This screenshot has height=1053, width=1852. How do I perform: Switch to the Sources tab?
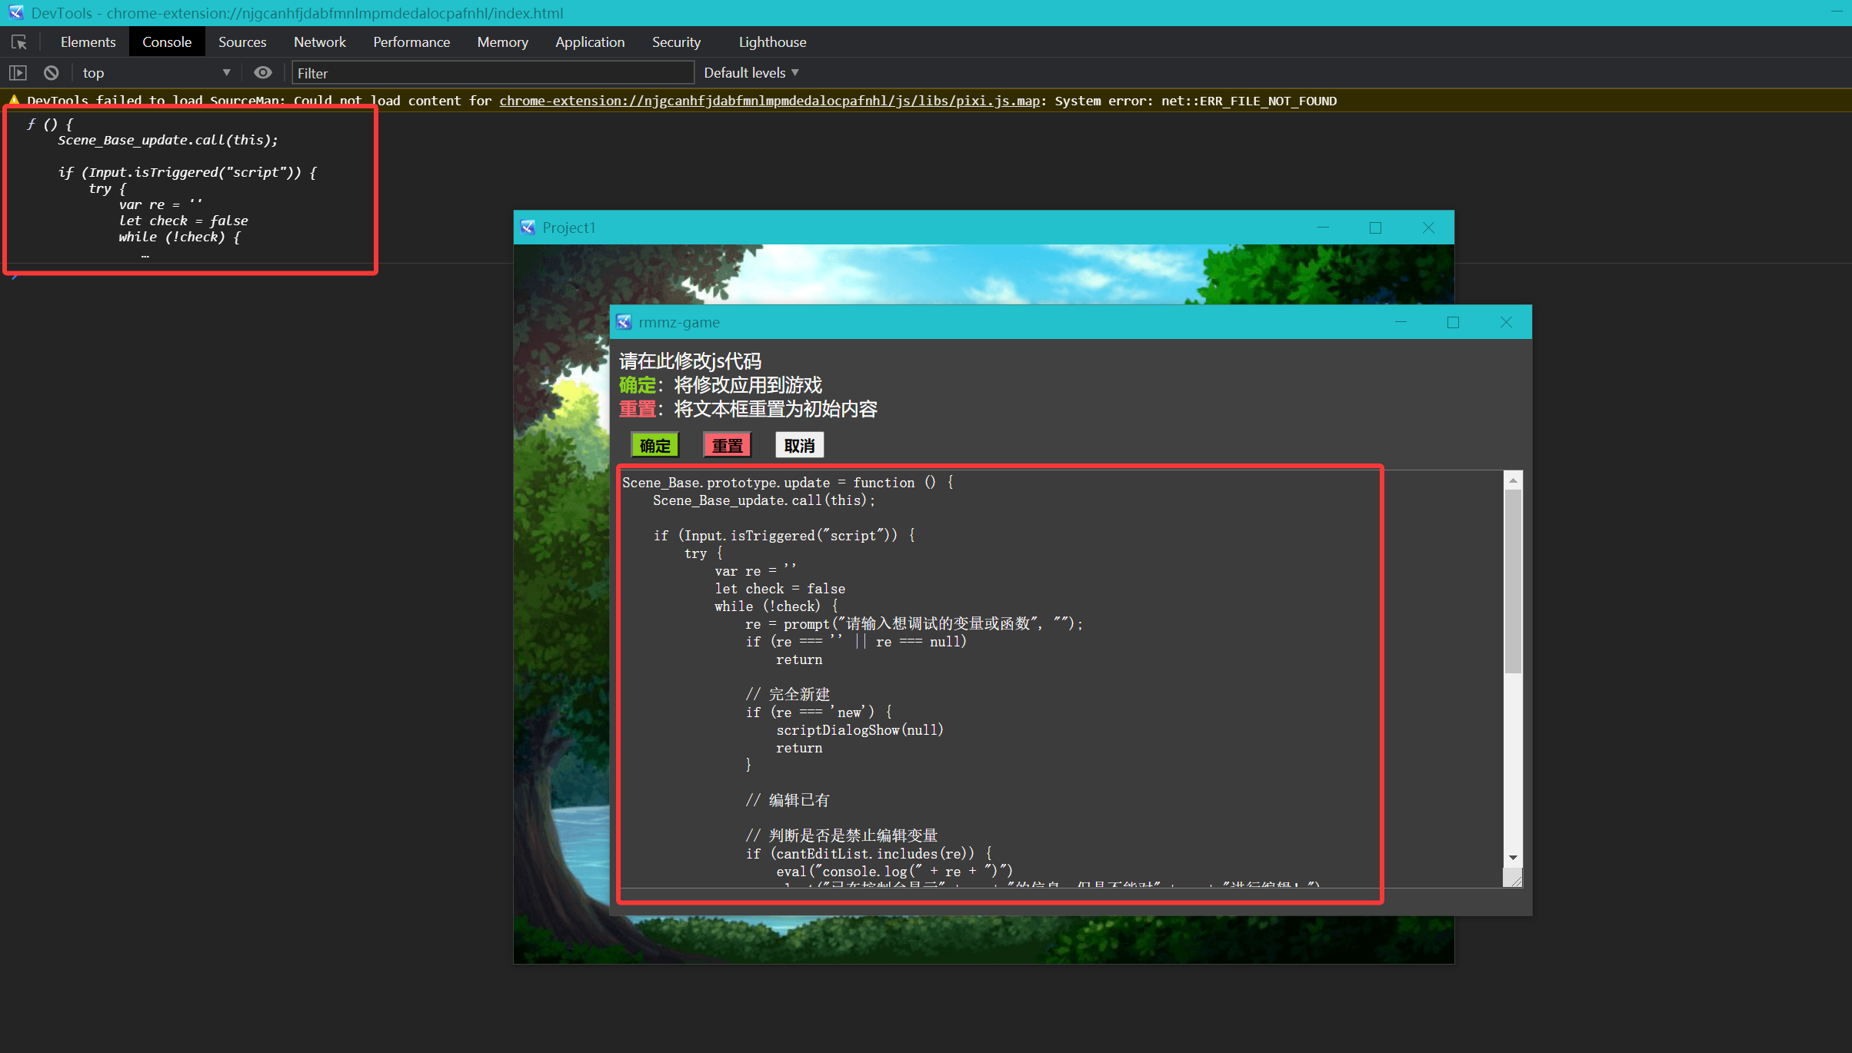click(242, 42)
